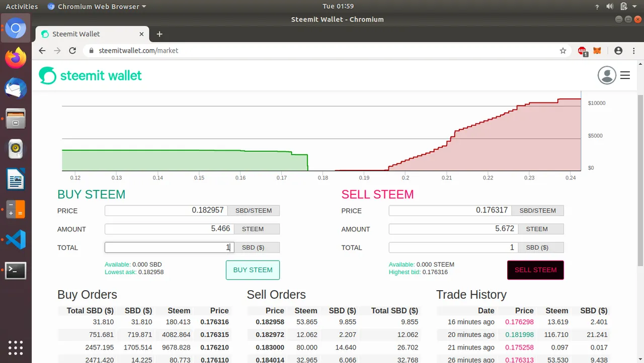
Task: Open Chromium three-dot menu
Action: [633, 51]
